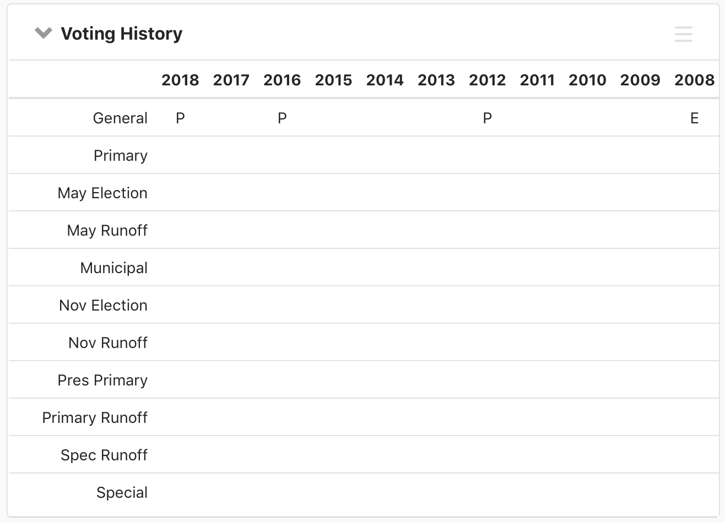Click the May Election row label

click(102, 193)
